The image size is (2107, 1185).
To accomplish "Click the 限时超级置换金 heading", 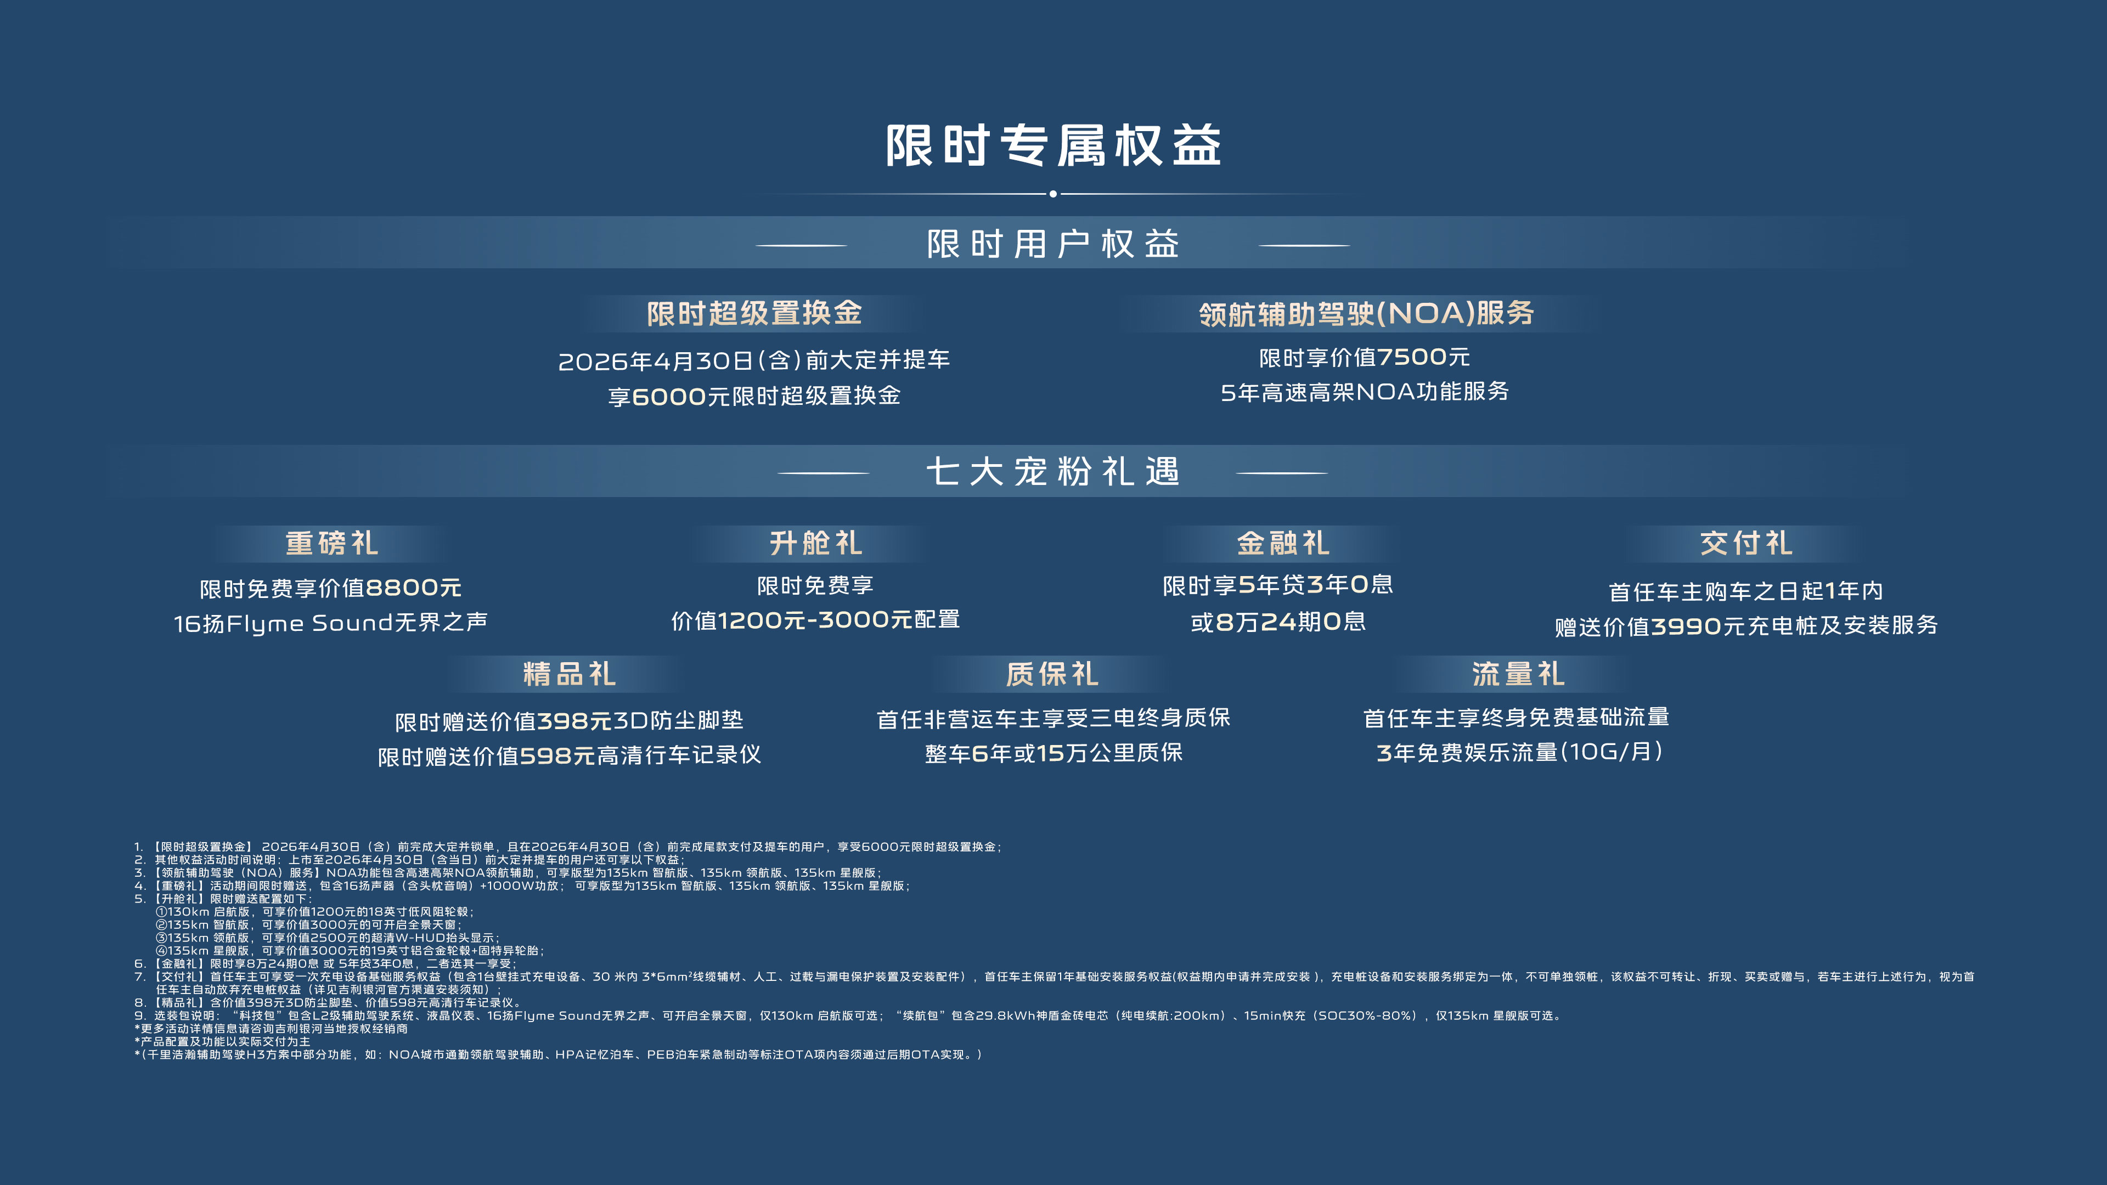I will point(754,313).
